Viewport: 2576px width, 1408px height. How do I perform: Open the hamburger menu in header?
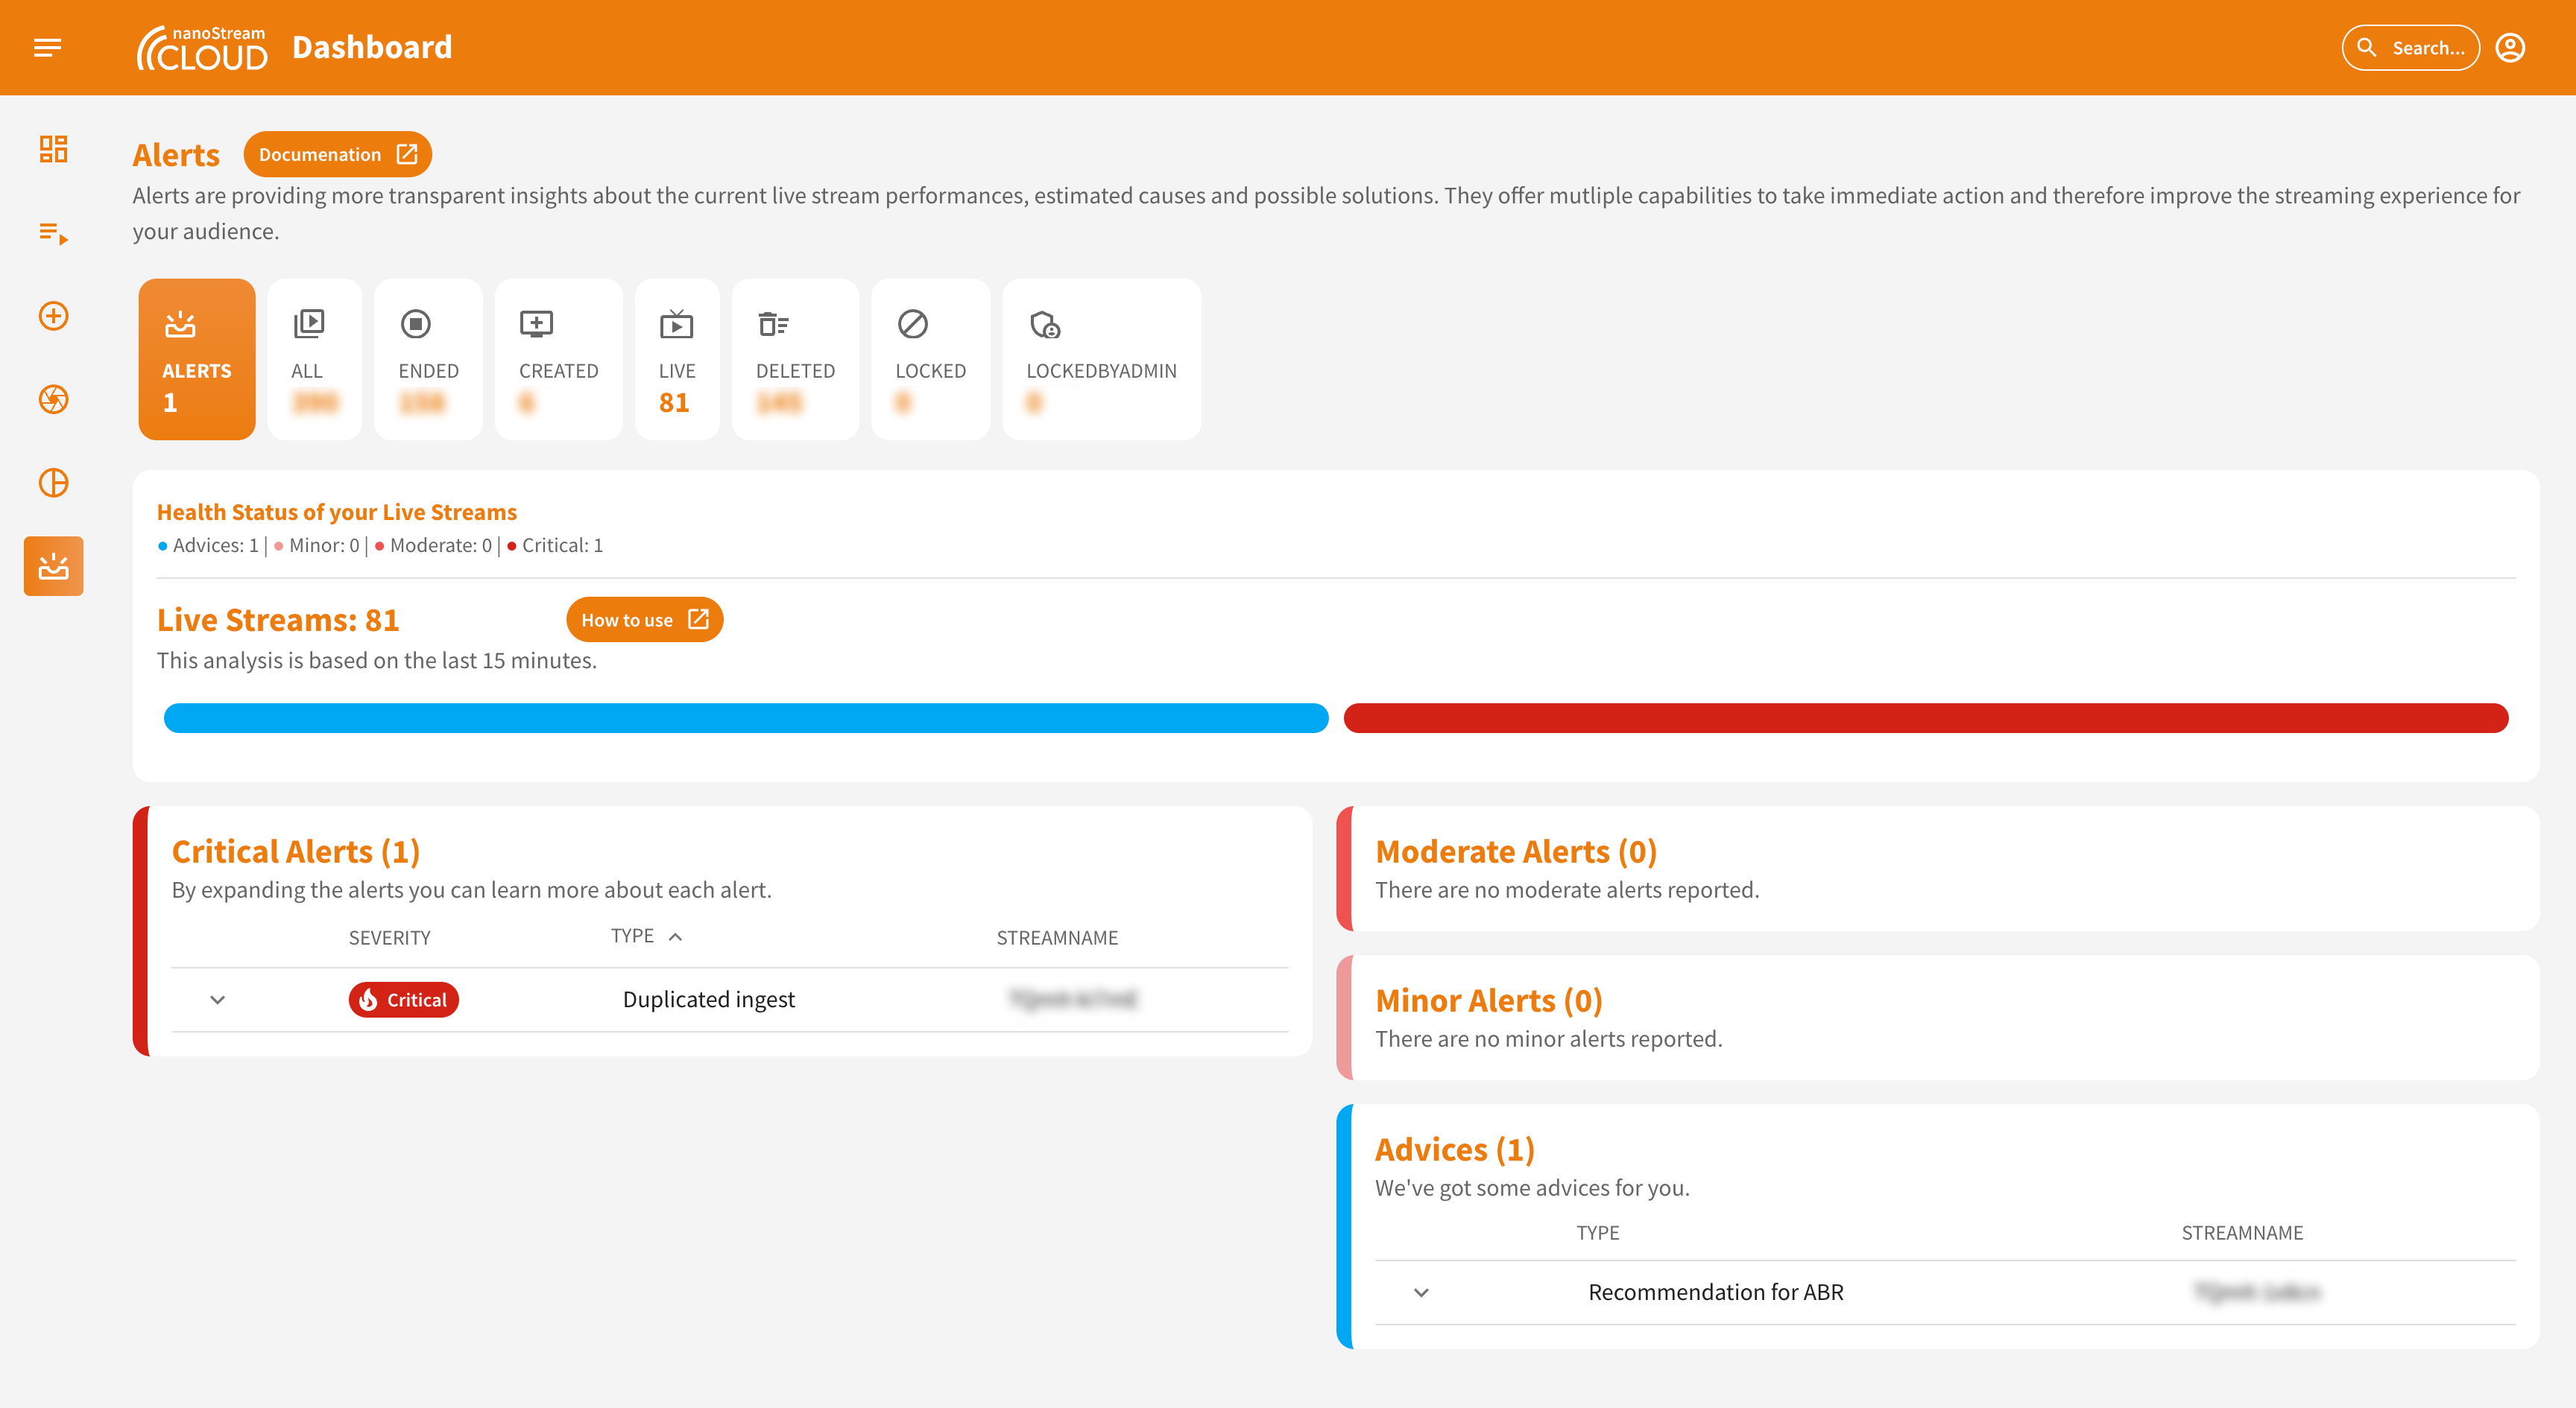[x=47, y=47]
